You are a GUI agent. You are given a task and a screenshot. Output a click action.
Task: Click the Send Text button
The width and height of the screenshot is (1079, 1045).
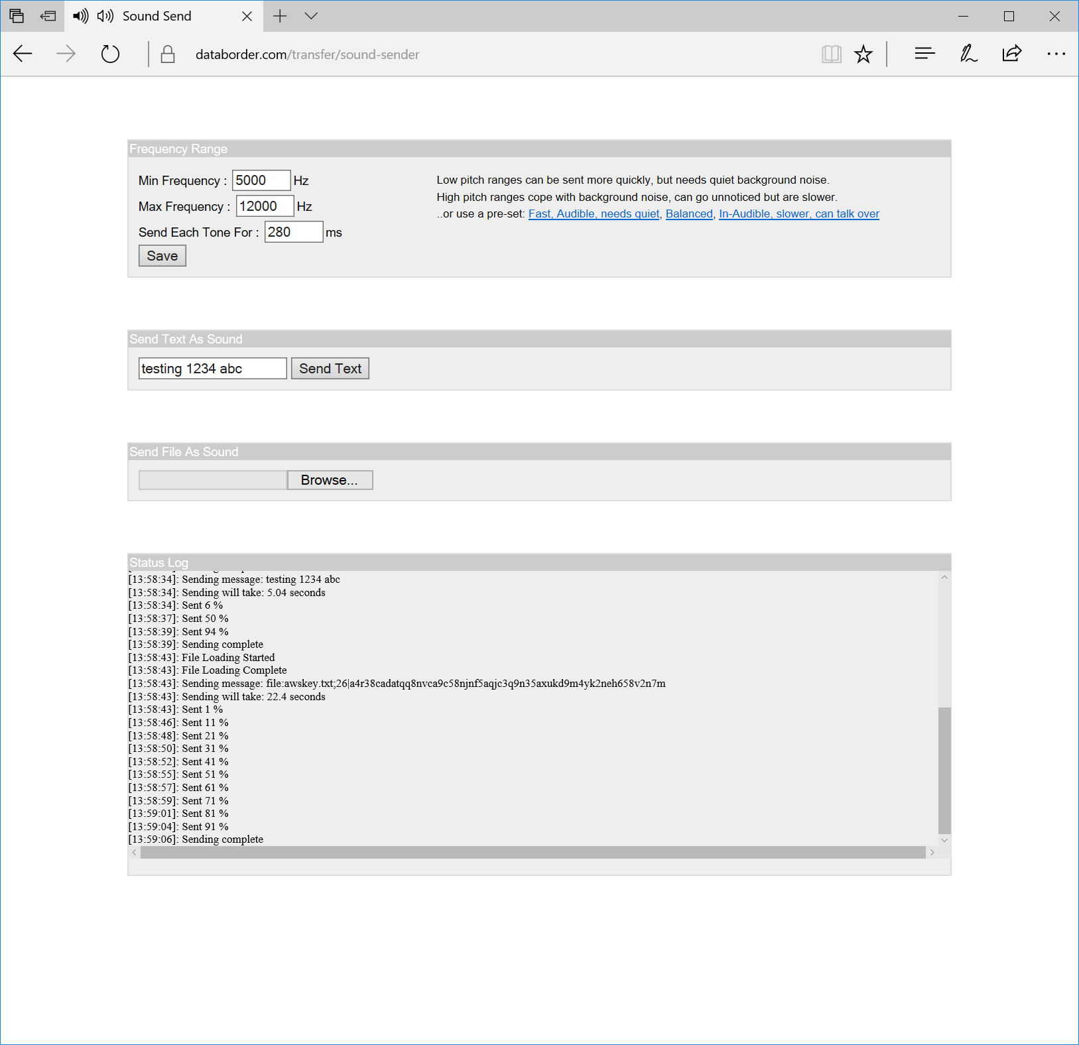pos(330,369)
